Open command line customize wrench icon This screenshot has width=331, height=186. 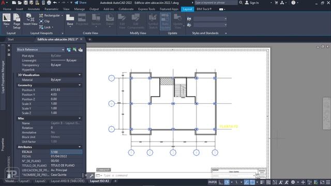pos(92,176)
